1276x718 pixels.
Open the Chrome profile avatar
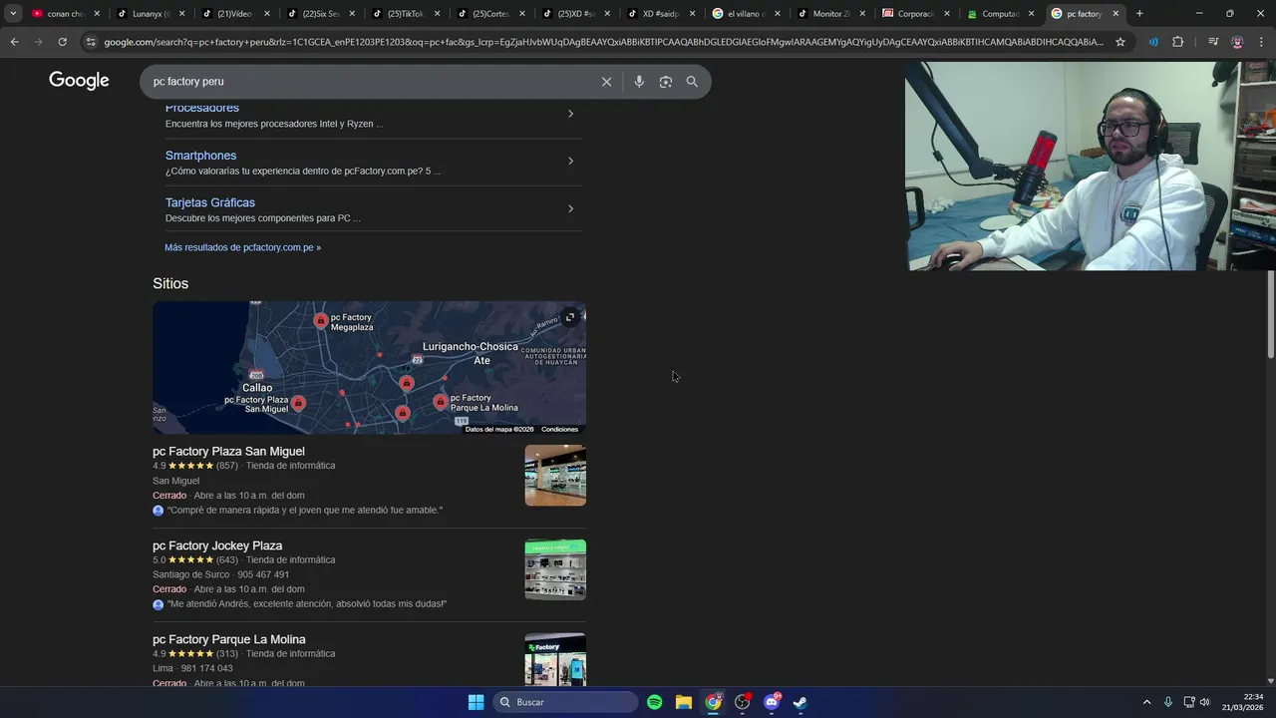coord(1237,42)
